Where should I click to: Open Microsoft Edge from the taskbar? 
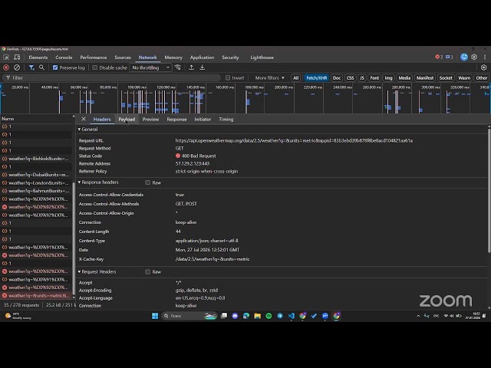pos(246,316)
